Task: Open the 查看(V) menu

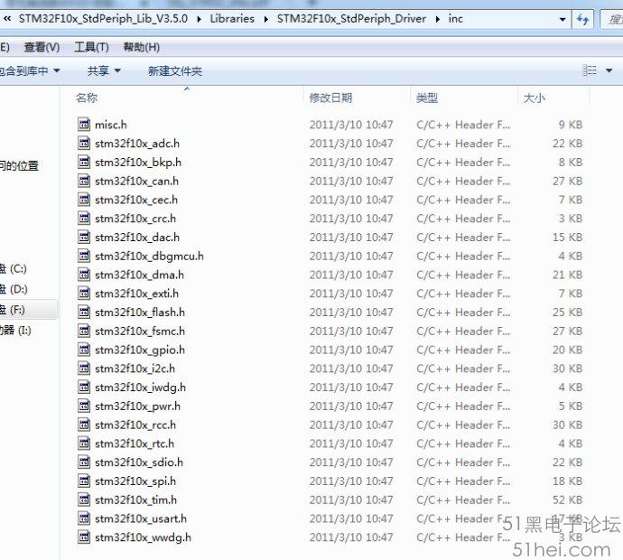Action: [x=42, y=47]
